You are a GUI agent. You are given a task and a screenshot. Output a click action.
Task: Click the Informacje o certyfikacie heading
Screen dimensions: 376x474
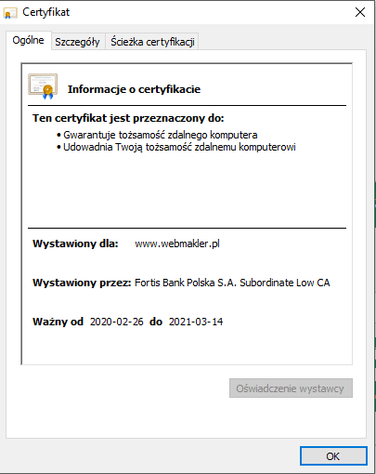pos(134,89)
